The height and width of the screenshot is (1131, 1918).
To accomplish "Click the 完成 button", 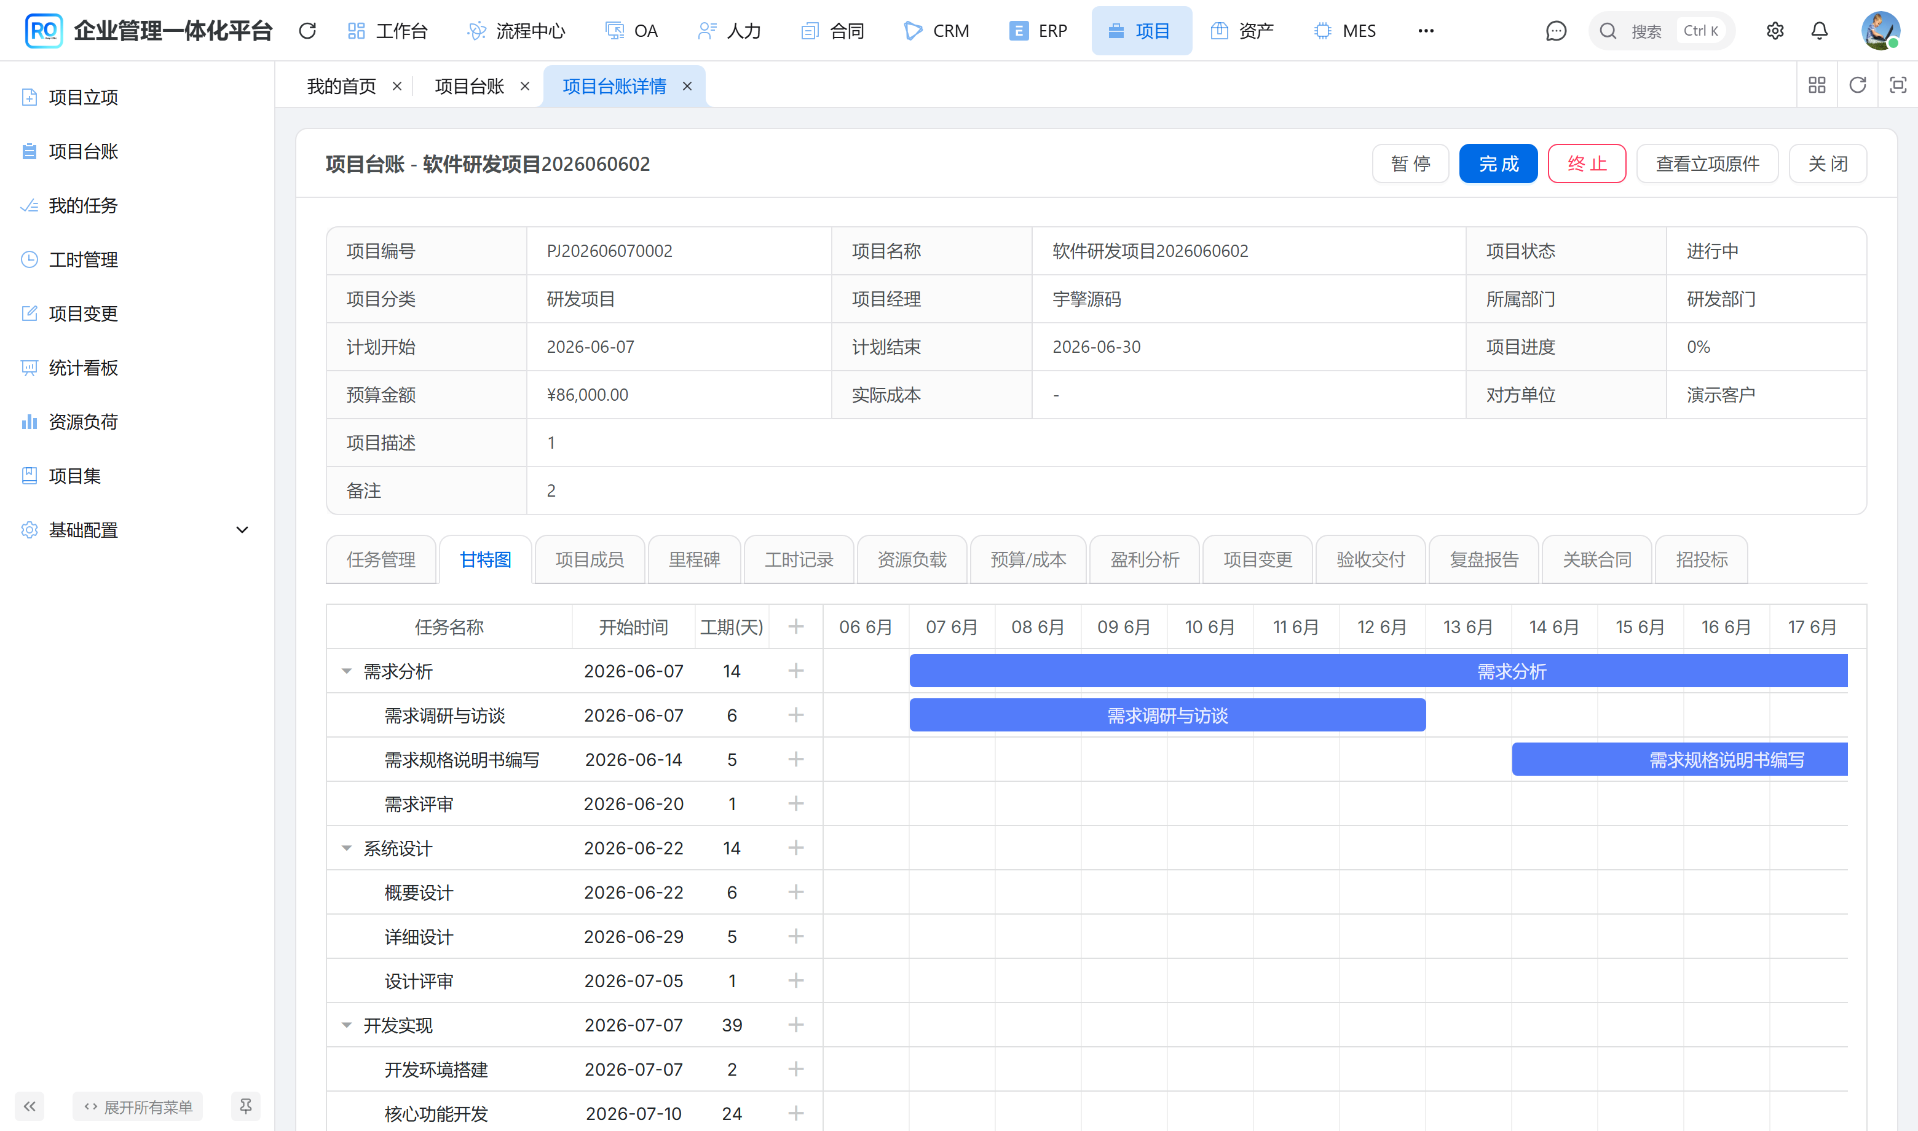I will (x=1498, y=164).
